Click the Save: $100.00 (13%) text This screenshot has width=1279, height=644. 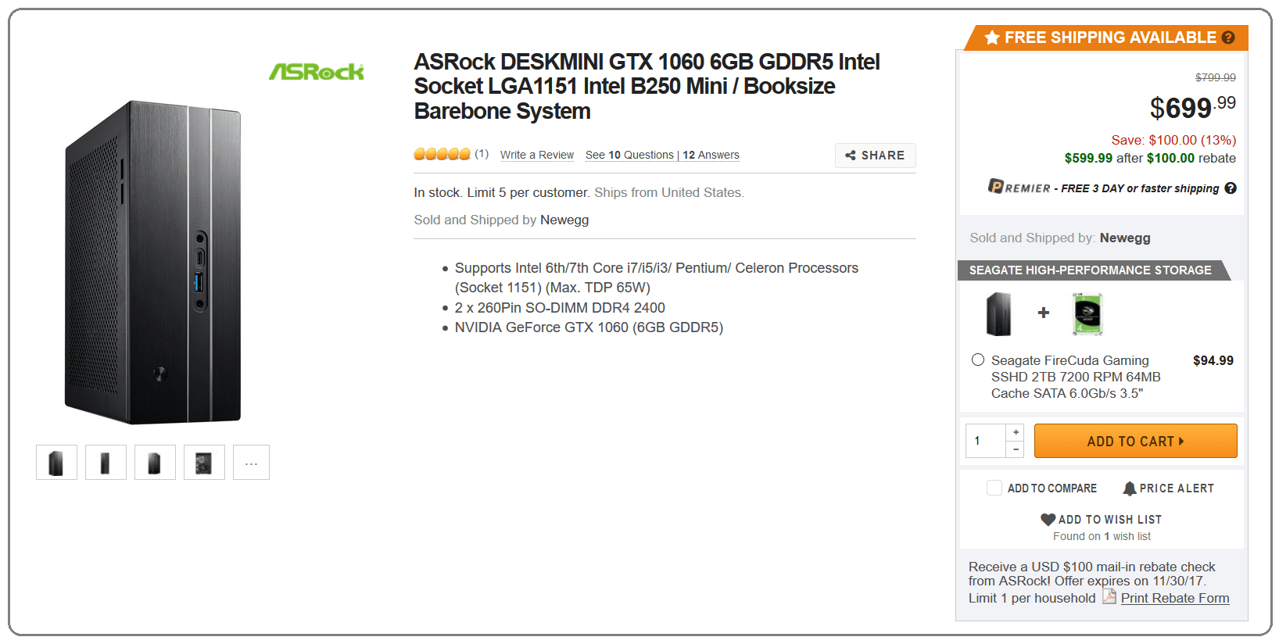[x=1173, y=140]
